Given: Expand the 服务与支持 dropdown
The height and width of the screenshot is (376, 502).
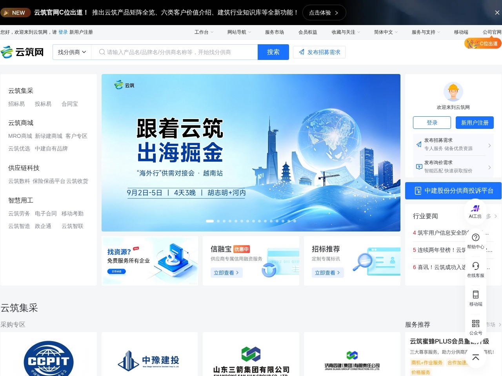Looking at the screenshot, I should point(426,32).
